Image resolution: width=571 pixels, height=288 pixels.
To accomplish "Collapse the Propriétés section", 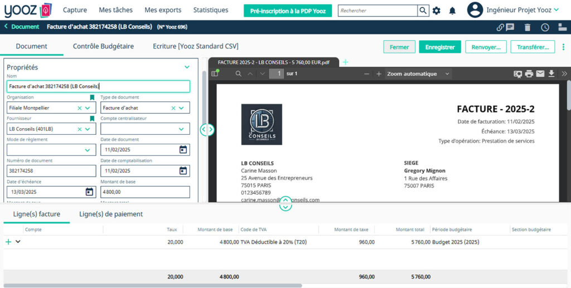I will (x=187, y=67).
